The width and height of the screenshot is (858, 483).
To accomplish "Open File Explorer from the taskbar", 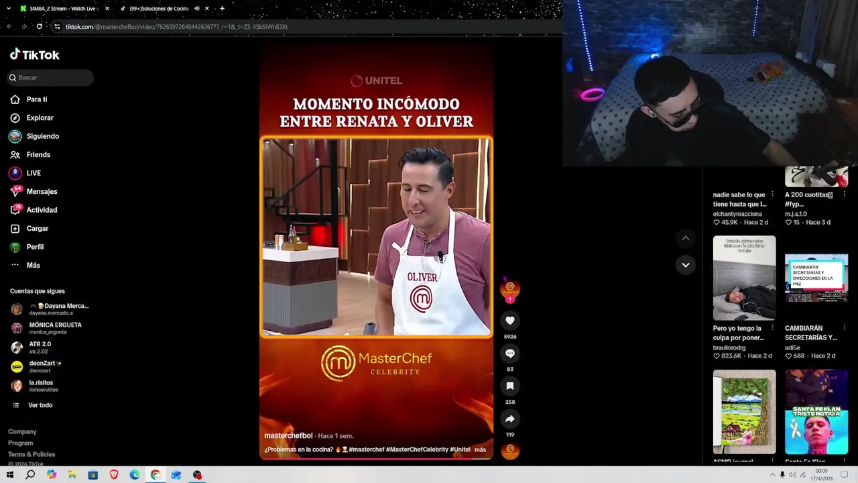I will 72,475.
